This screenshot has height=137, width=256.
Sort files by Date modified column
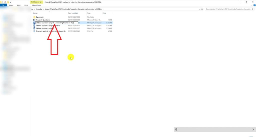73,13
